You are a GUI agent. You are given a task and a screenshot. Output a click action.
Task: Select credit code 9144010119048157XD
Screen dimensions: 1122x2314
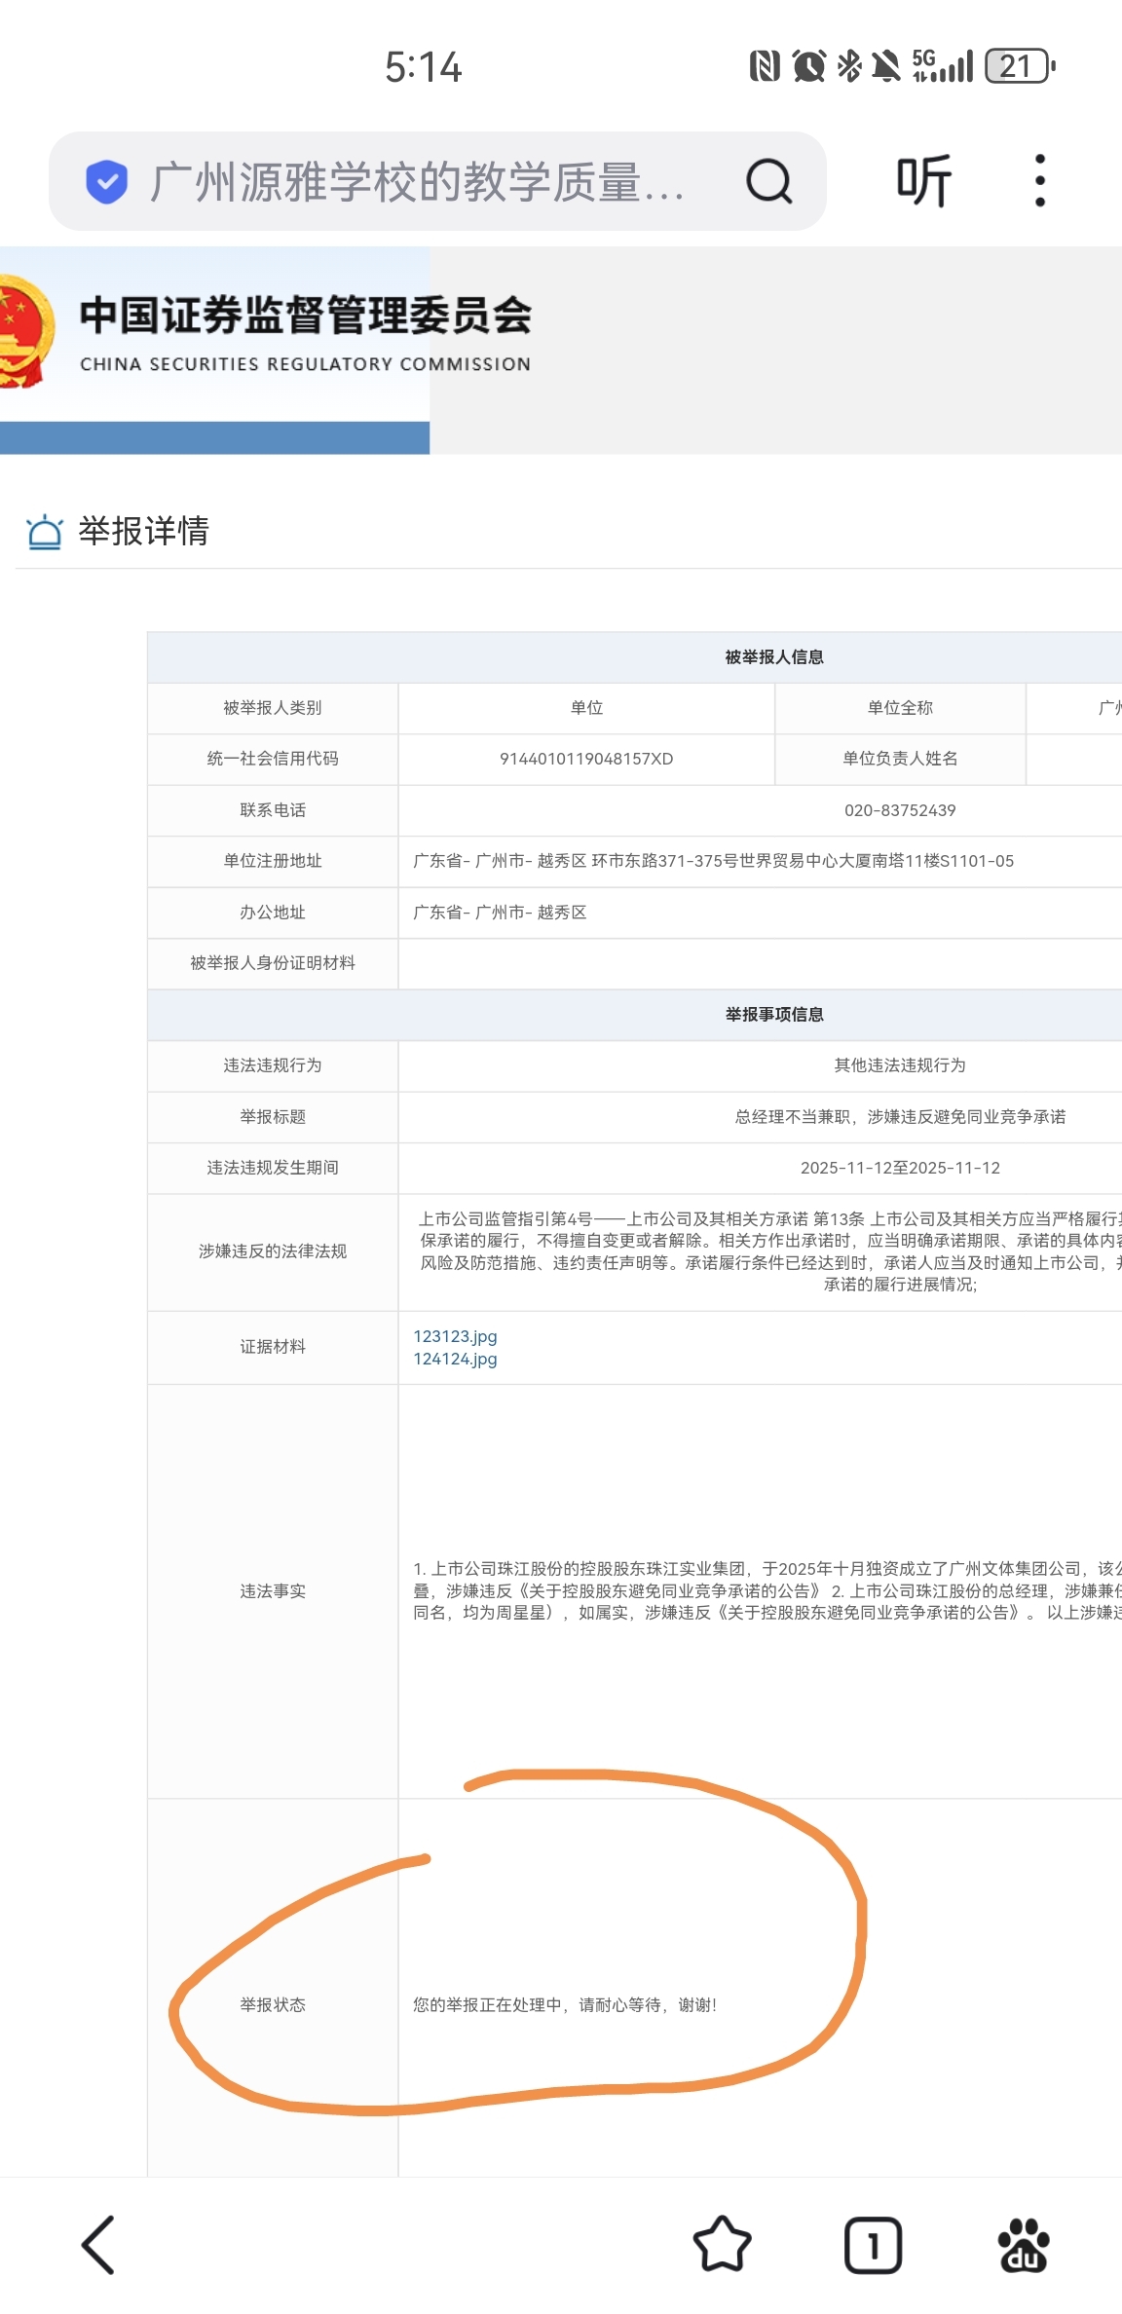pyautogui.click(x=586, y=759)
